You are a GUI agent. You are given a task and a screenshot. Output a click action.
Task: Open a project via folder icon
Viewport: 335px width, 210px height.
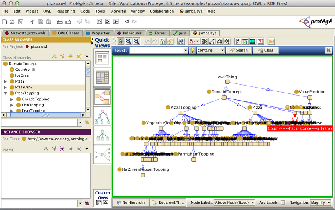(x=13, y=22)
